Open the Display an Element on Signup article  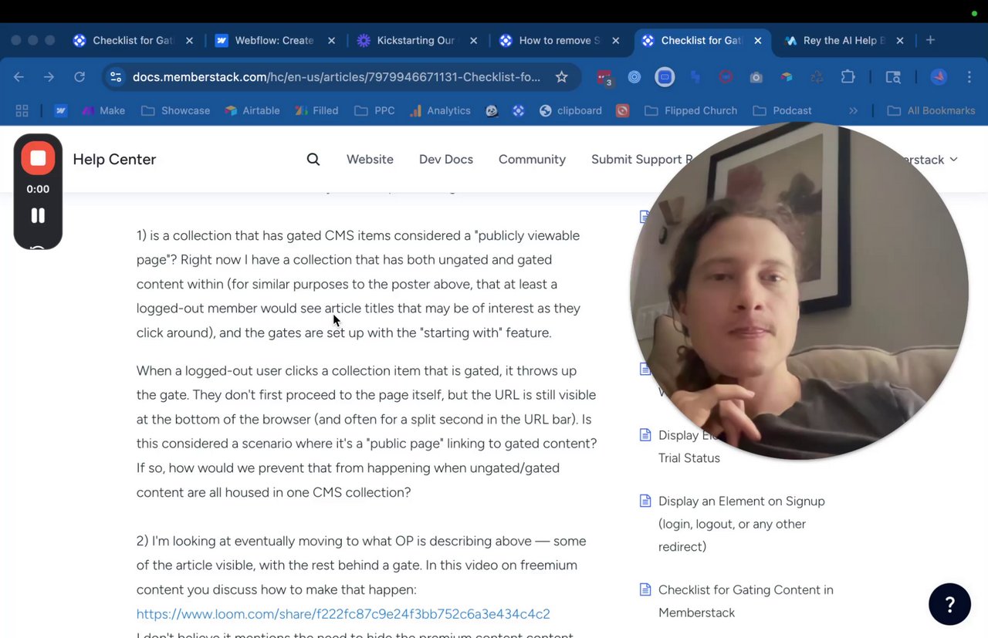coord(742,524)
